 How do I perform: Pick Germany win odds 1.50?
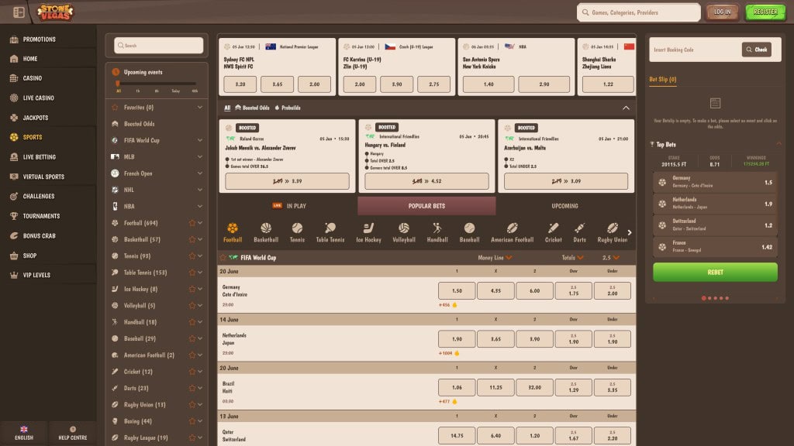[x=456, y=291]
